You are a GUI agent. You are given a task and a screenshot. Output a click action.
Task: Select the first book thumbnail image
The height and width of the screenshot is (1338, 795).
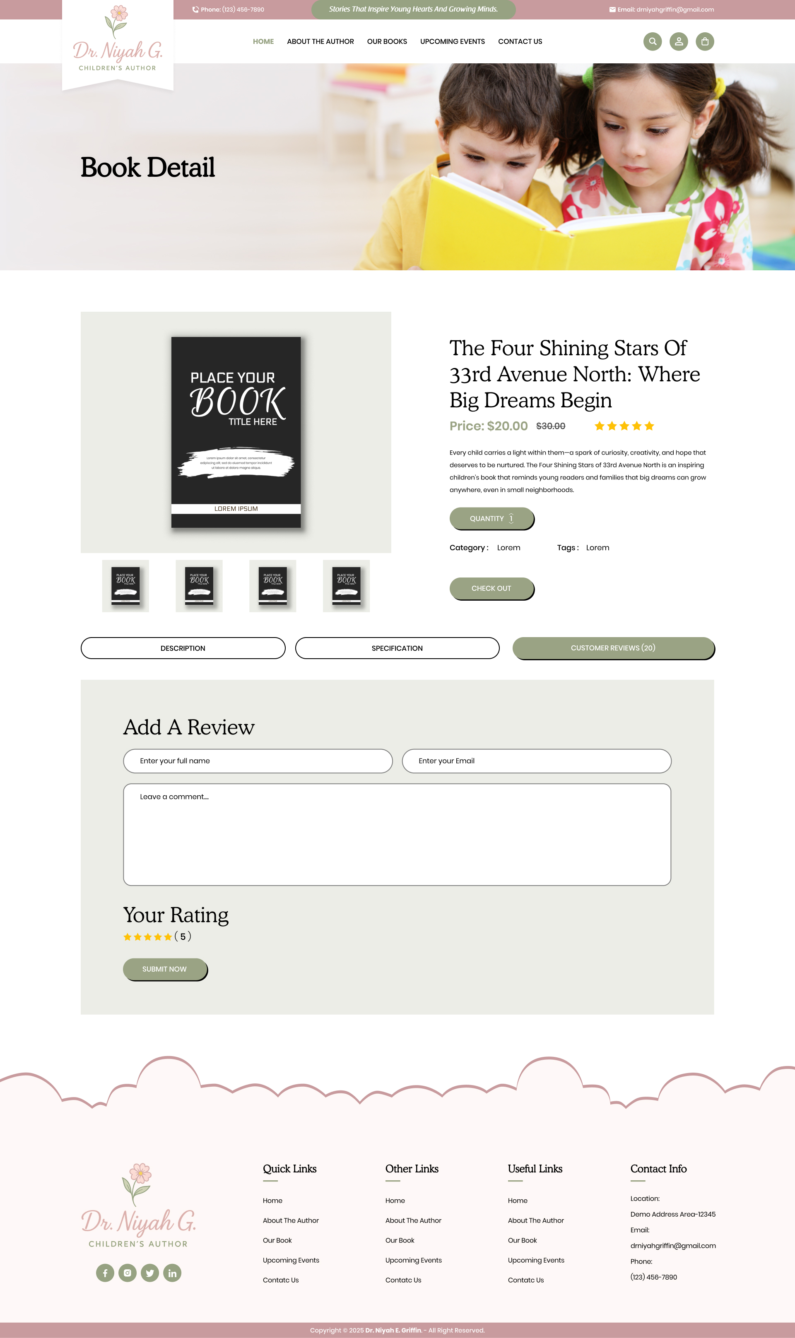[x=125, y=586]
